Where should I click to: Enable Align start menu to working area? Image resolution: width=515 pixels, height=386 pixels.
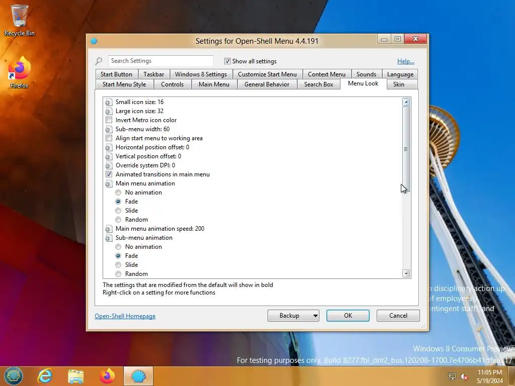coord(109,138)
